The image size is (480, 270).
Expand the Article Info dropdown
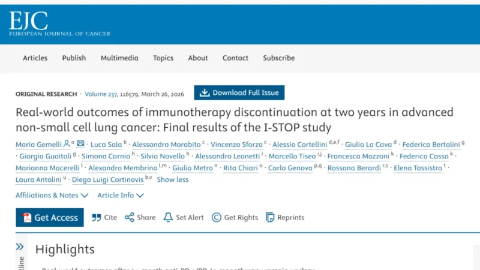(x=121, y=196)
